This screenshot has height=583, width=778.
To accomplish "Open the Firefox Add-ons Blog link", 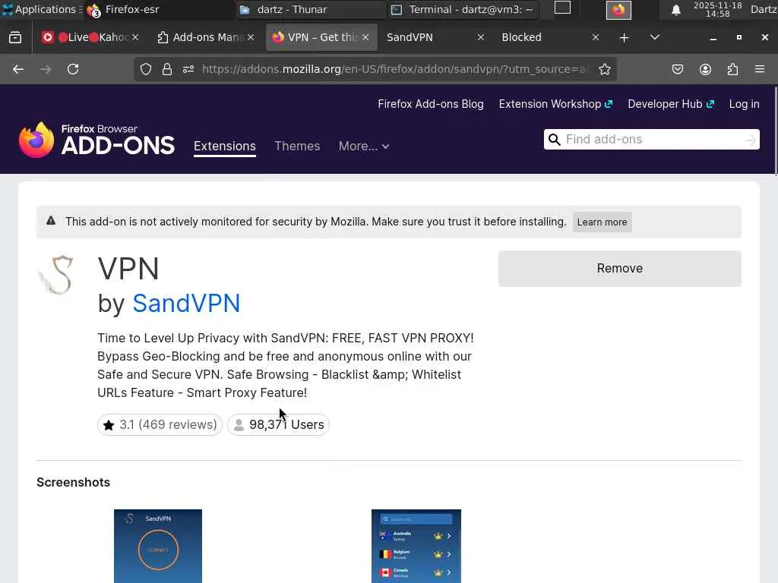I will pos(431,104).
